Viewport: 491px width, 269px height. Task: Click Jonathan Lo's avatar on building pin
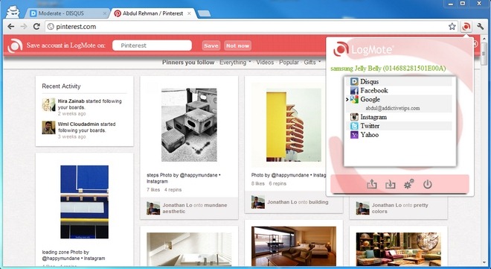(258, 202)
